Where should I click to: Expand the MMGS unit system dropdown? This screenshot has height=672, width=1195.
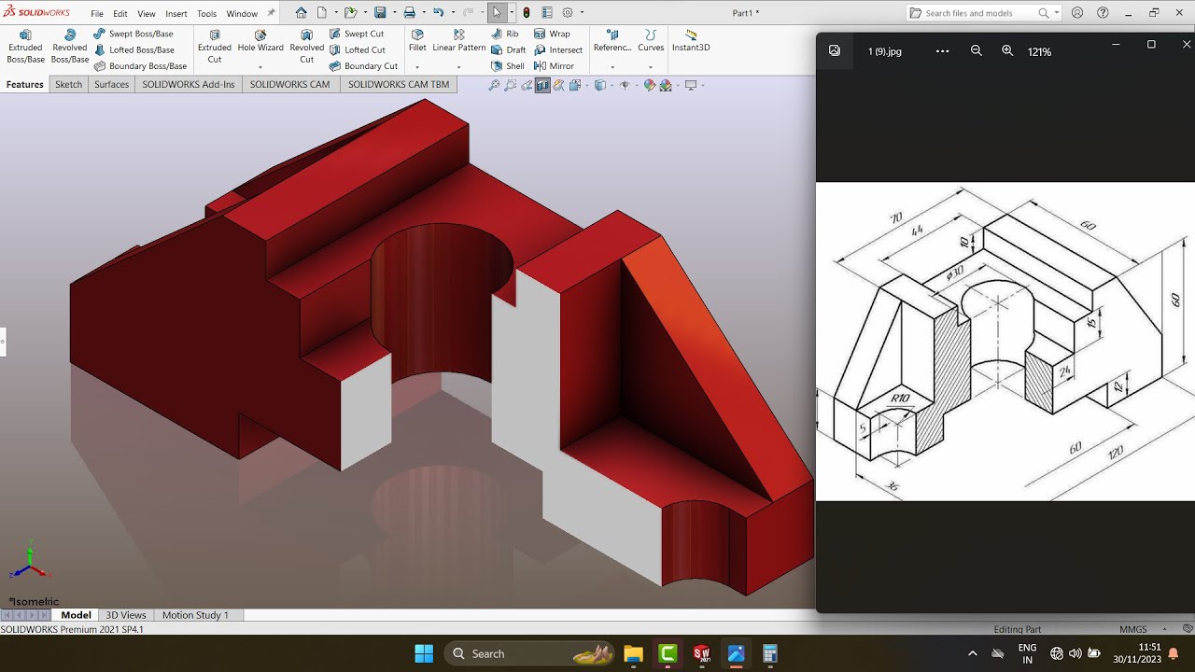(x=1164, y=629)
